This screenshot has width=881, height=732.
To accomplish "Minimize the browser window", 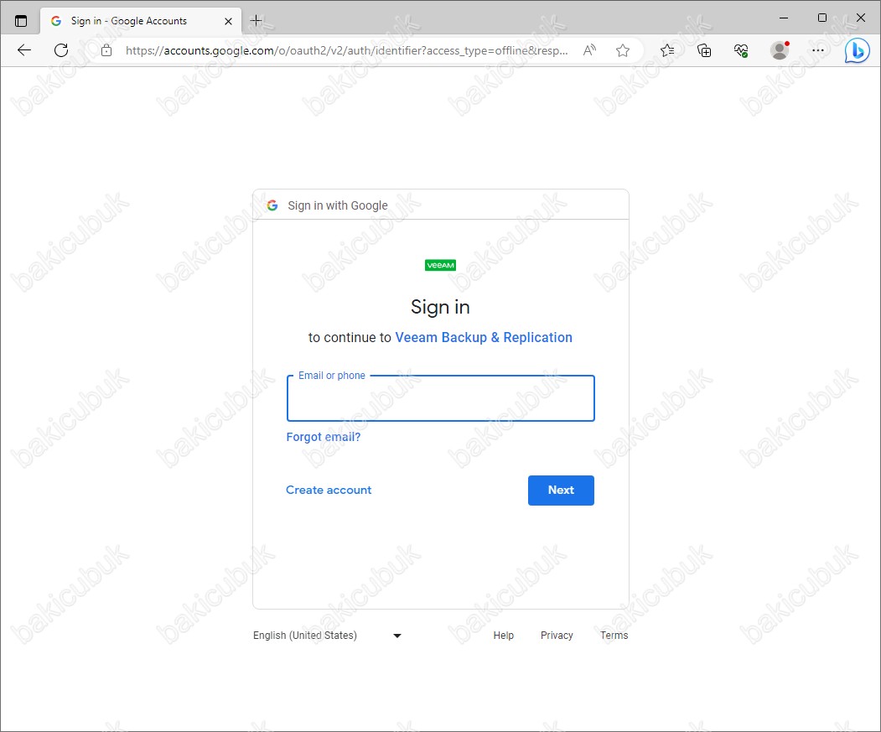I will click(784, 18).
